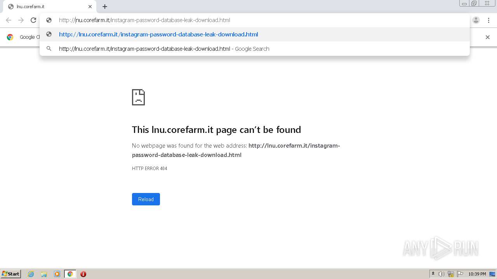497x279 pixels.
Task: Minimize the Chrome window
Action: pyautogui.click(x=464, y=3)
